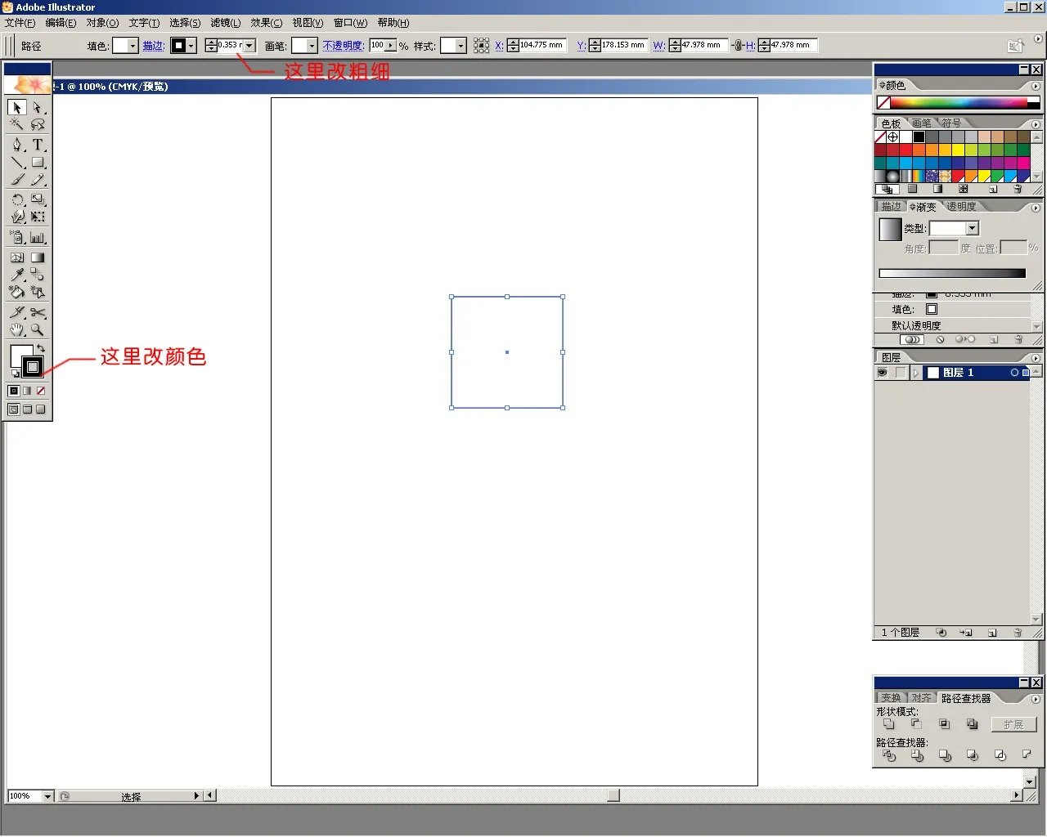
Task: Grab the Hand tool
Action: (16, 329)
